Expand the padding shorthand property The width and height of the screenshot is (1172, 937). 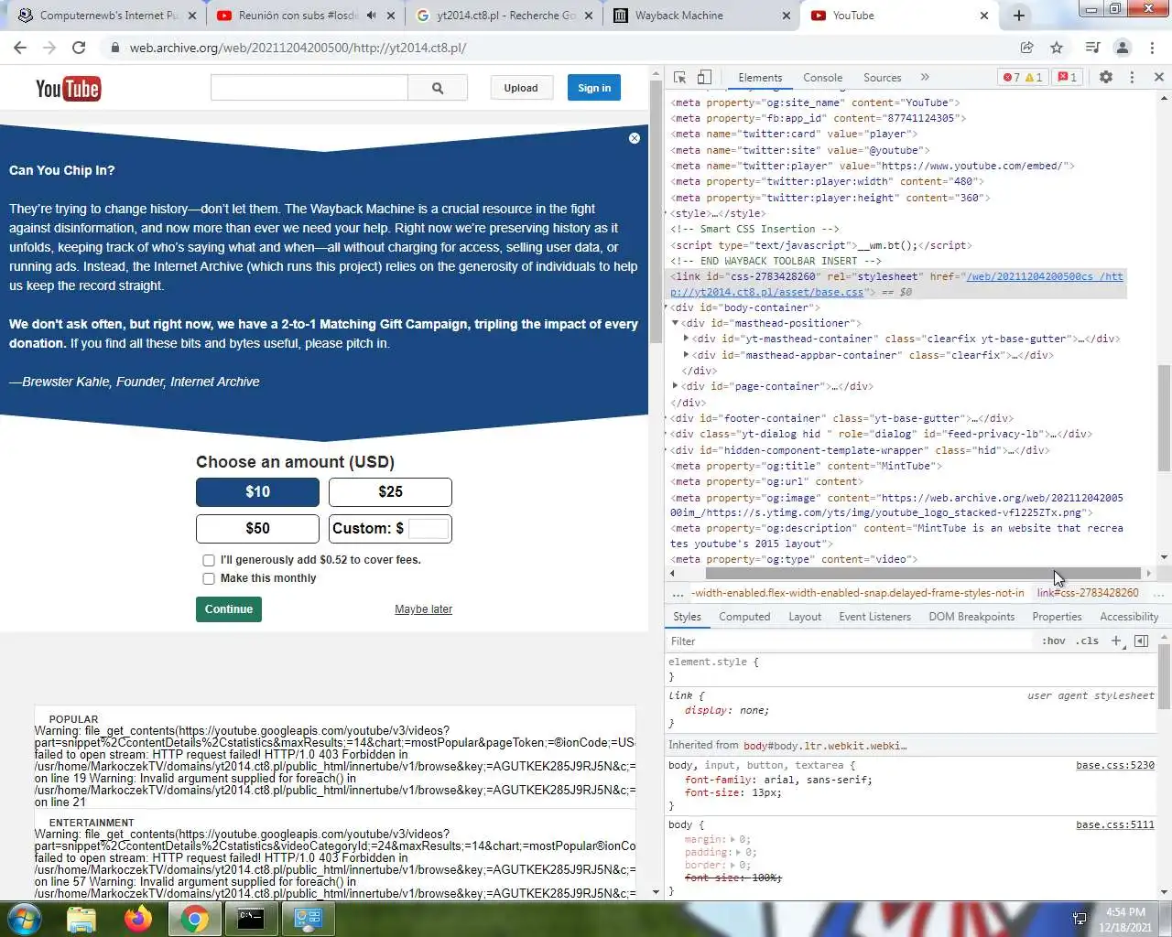pos(738,852)
